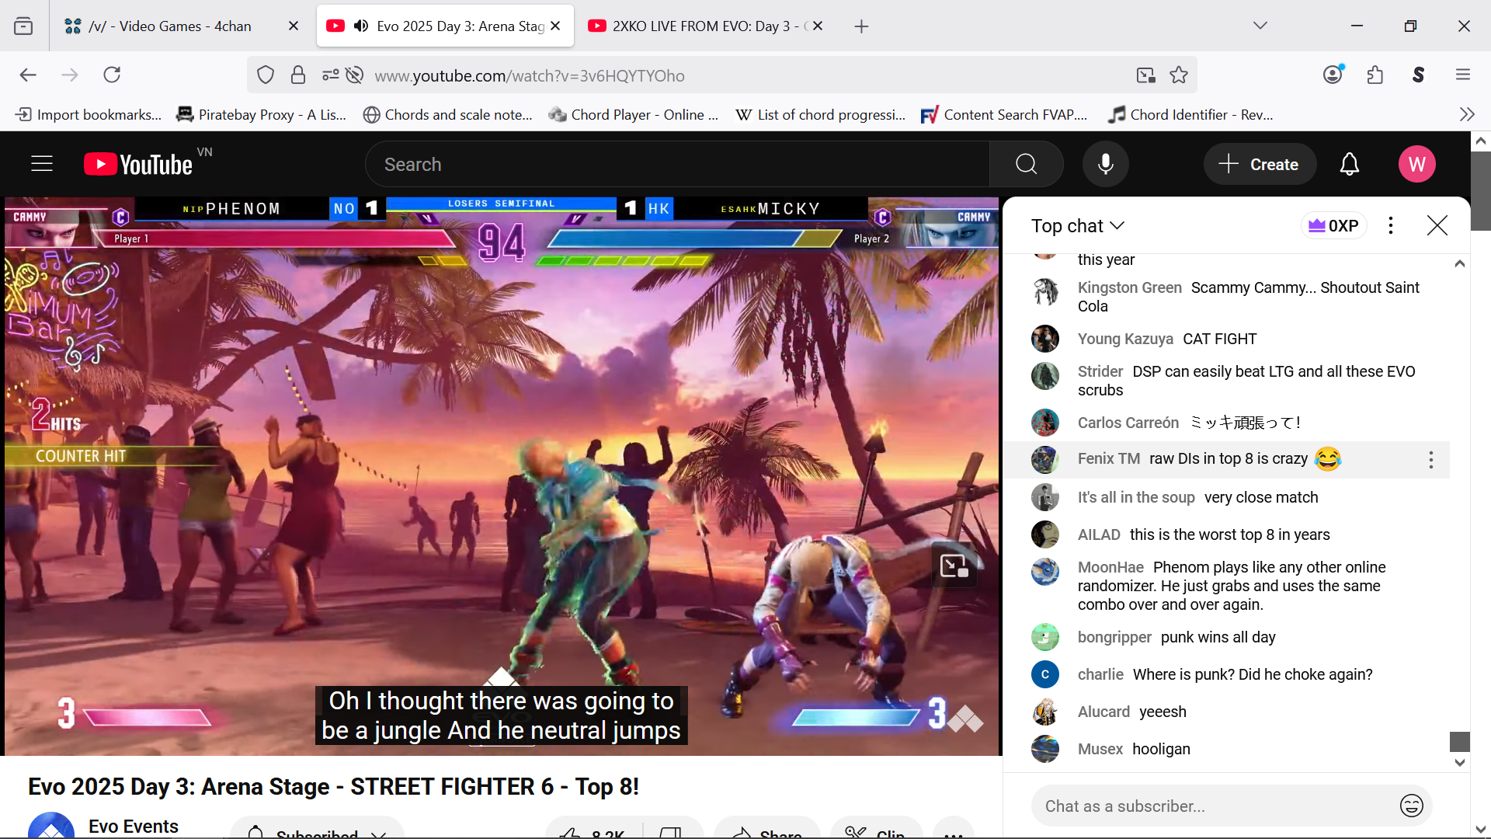
Task: Open the list all tabs dropdown
Action: pos(1260,26)
